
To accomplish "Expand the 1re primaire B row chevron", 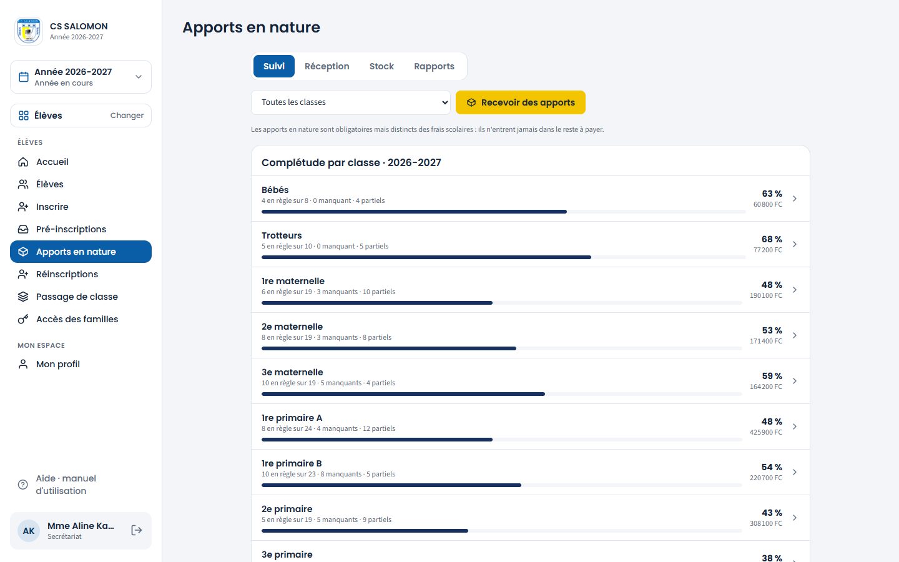I will pos(795,472).
